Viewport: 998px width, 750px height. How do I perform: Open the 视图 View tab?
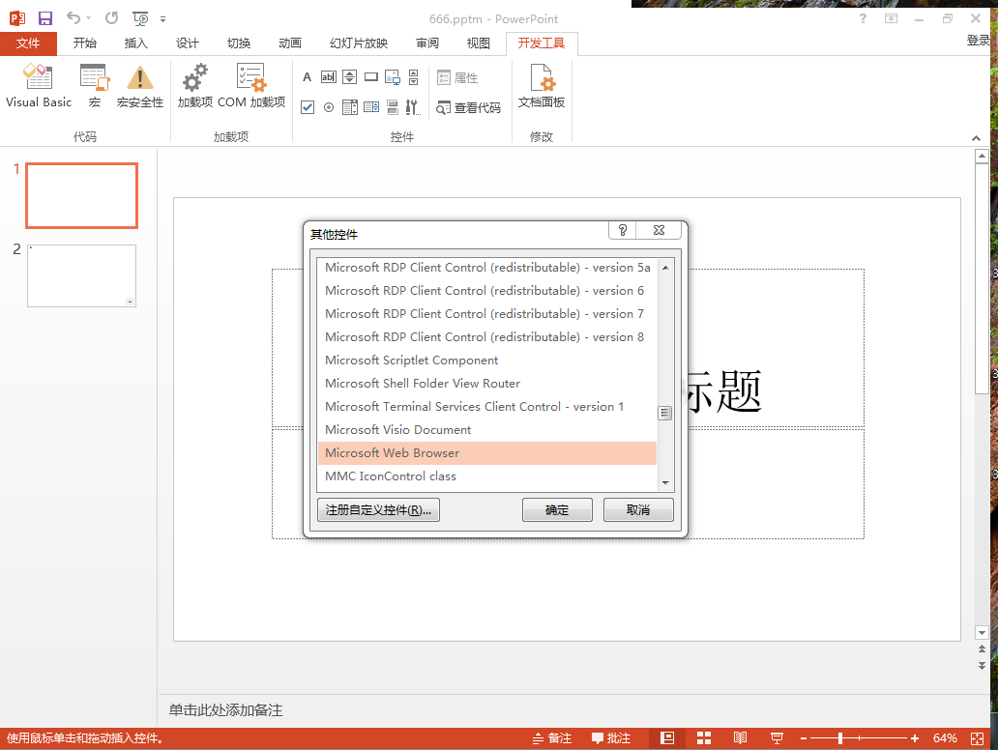pos(479,43)
